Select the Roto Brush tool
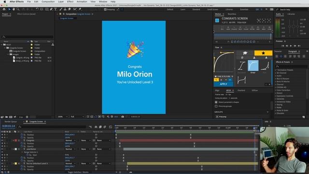The image size is (309, 174). tap(75, 9)
